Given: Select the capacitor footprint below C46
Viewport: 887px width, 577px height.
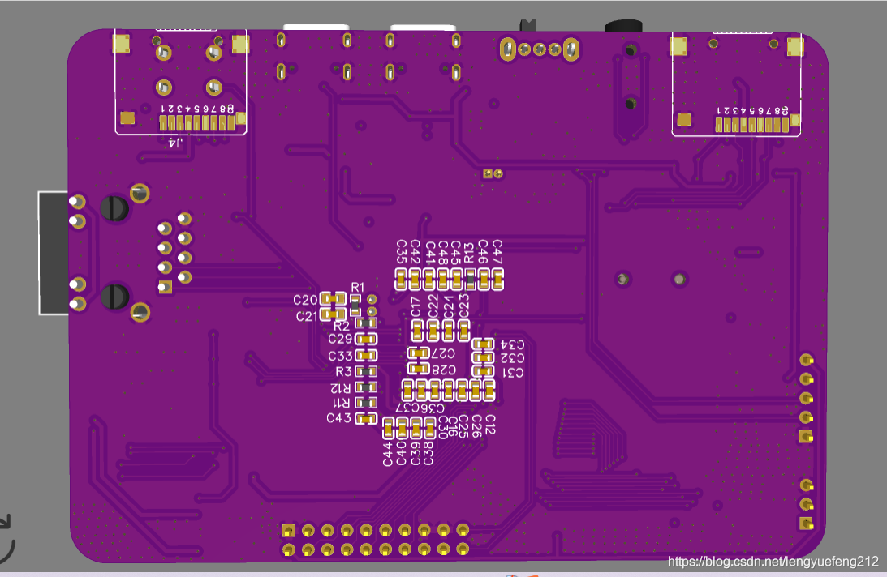Looking at the screenshot, I should point(484,279).
